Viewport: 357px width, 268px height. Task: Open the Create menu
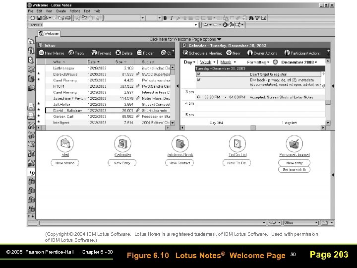61,11
